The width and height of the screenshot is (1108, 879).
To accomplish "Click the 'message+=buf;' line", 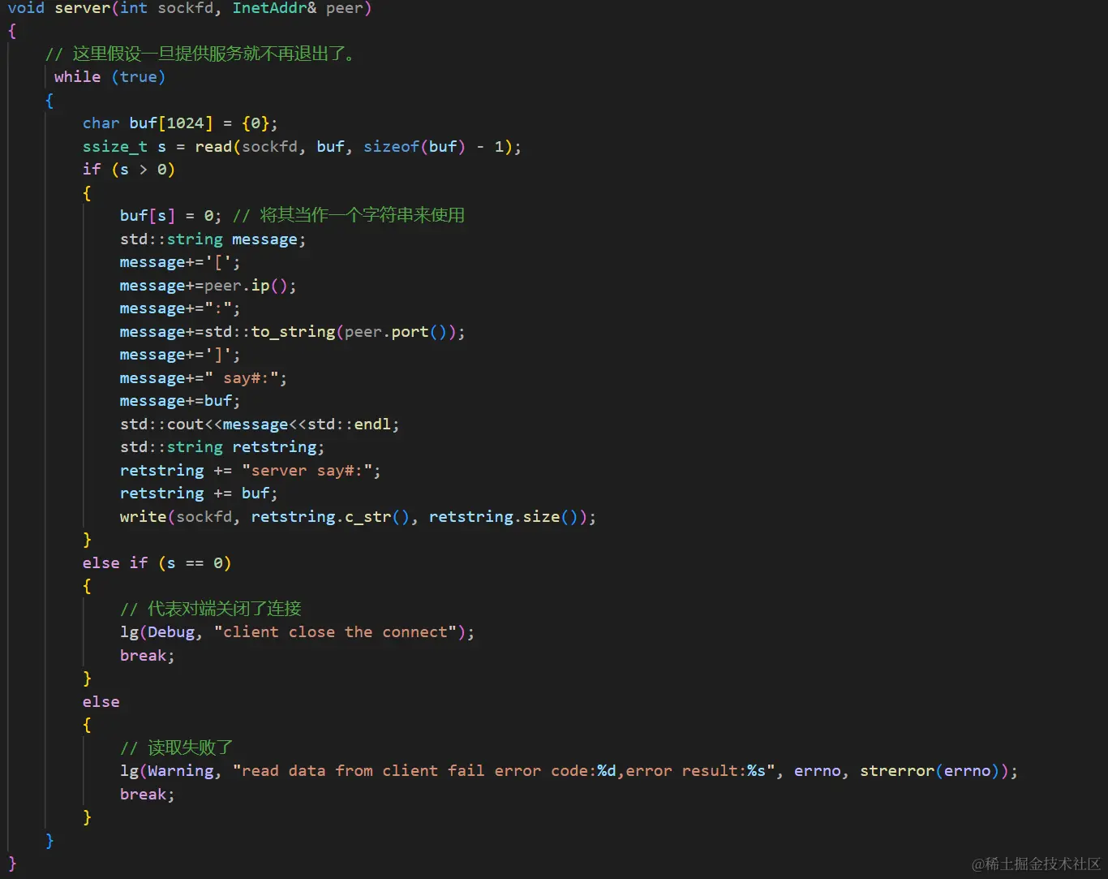I will [180, 401].
